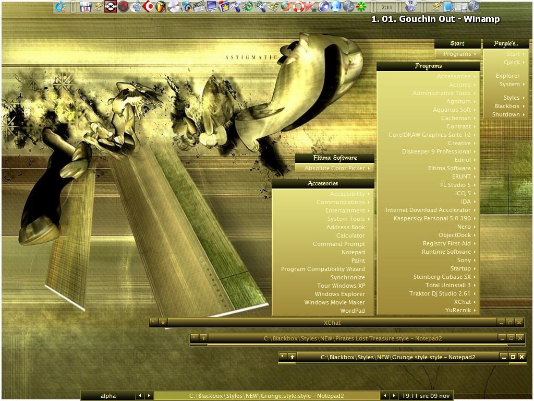Open Absolute Color Picker menu entry

pyautogui.click(x=335, y=168)
